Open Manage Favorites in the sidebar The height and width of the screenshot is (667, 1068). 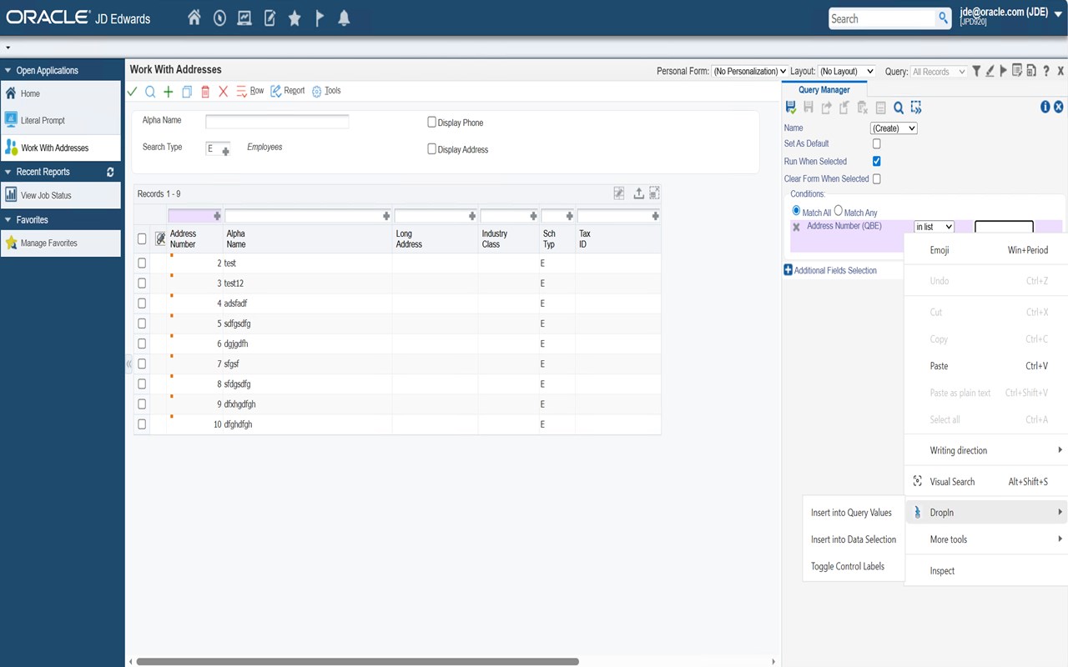pos(61,243)
